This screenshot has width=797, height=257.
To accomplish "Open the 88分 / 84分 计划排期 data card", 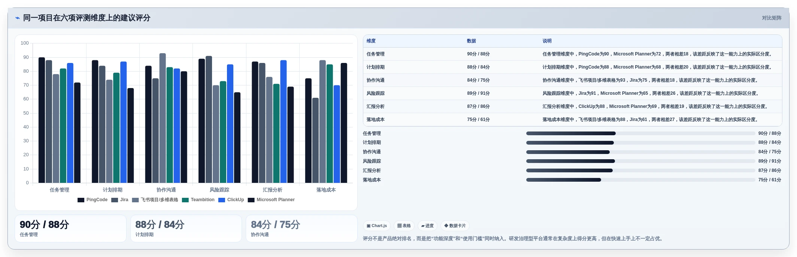I will coord(186,229).
